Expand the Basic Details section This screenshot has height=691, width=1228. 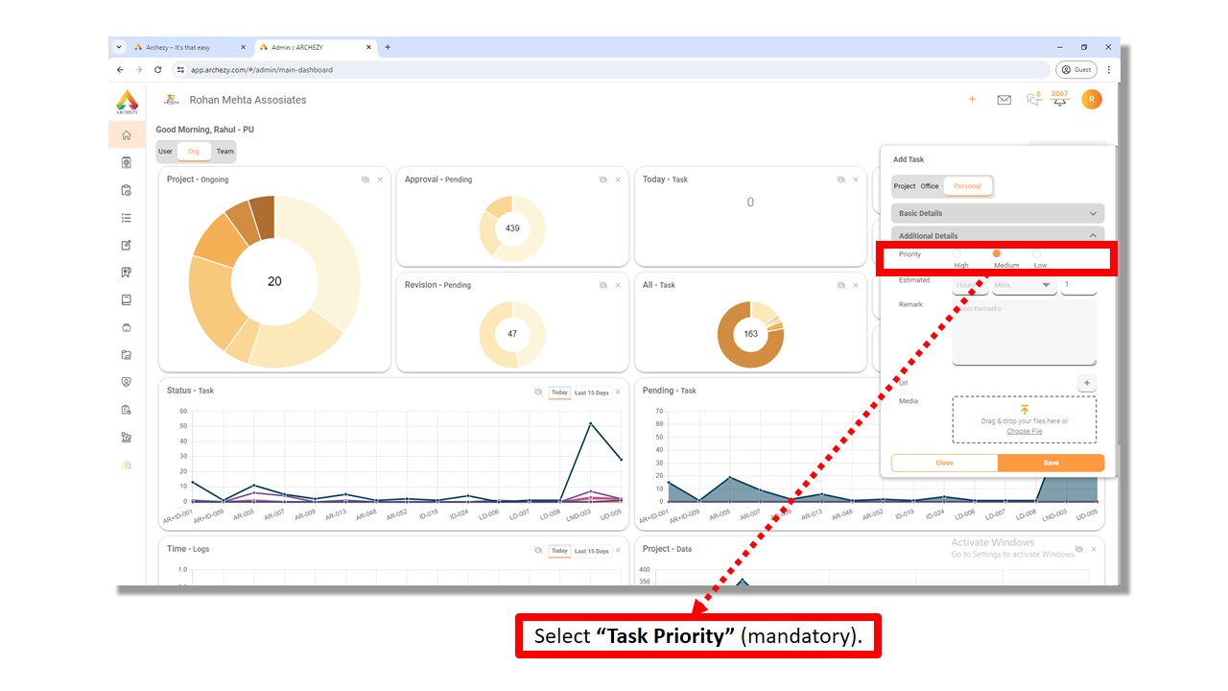[x=998, y=213]
